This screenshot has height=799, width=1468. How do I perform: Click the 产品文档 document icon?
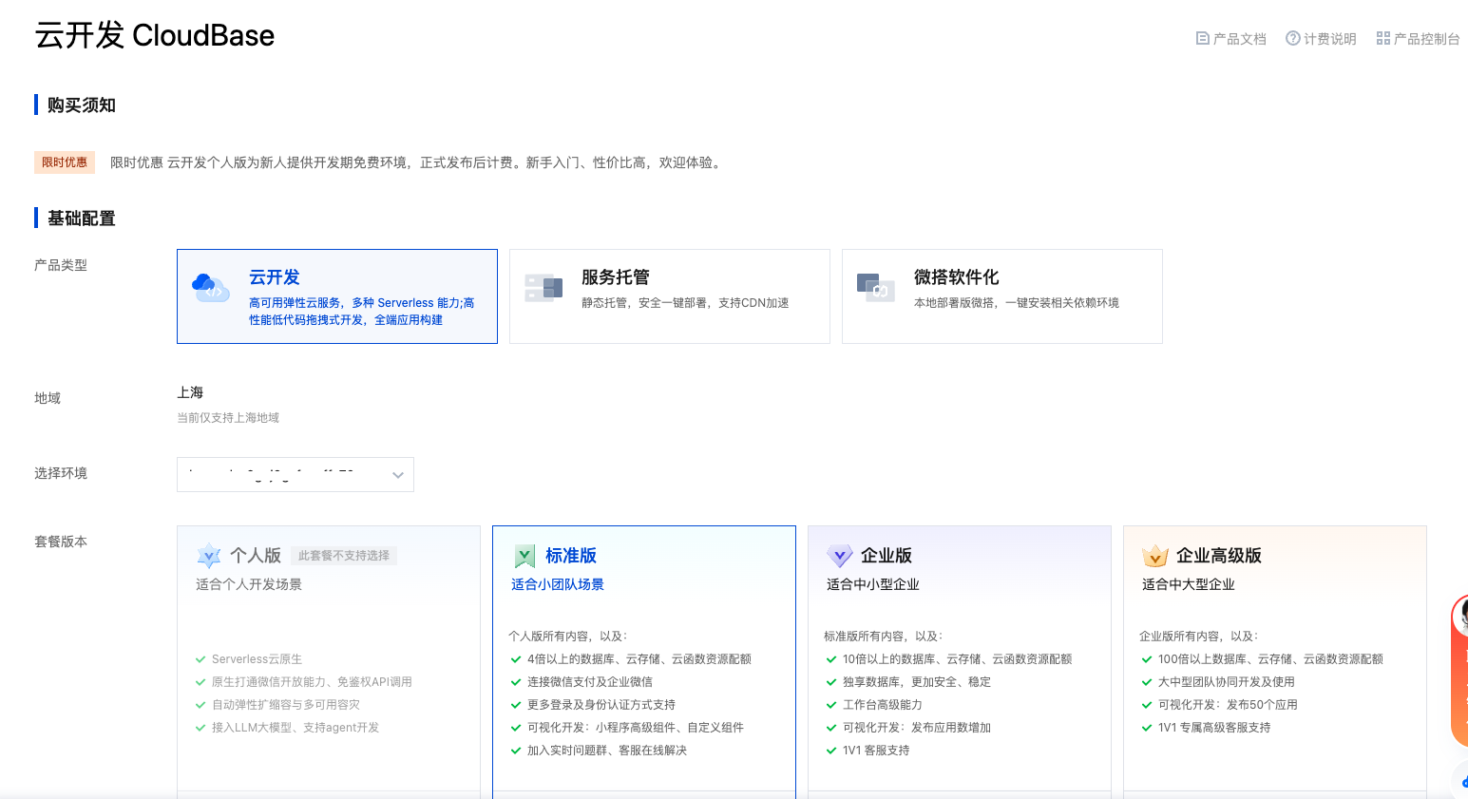click(1202, 39)
